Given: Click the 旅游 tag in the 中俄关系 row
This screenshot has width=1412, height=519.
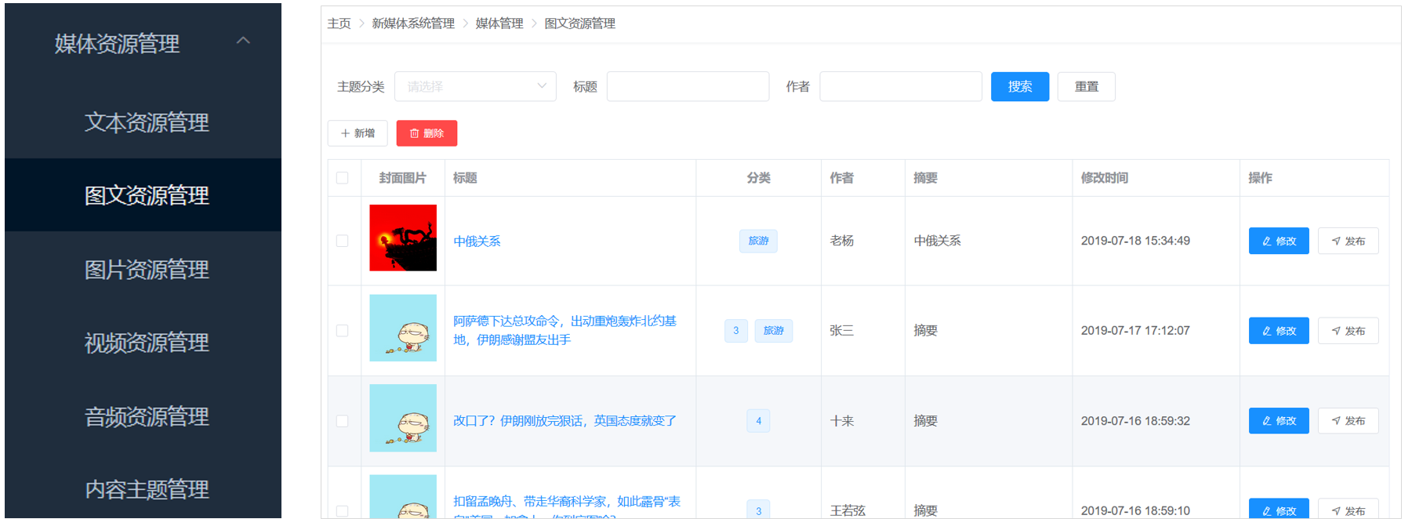Looking at the screenshot, I should click(x=758, y=241).
